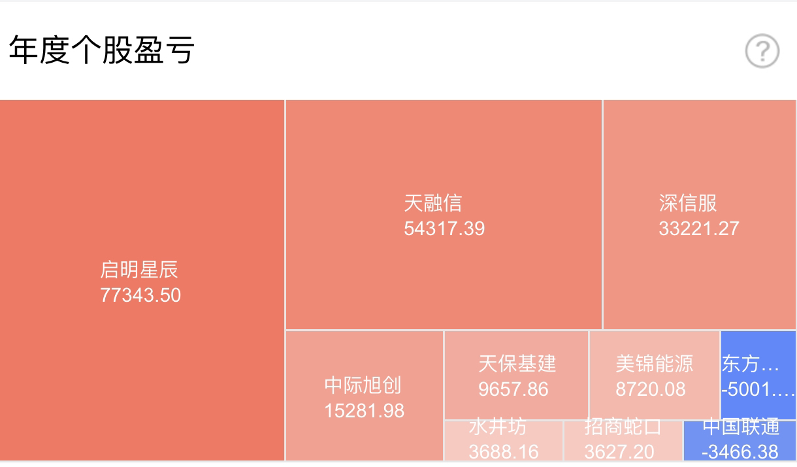Click the 54317.39 value label
797x467 pixels.
pos(444,229)
